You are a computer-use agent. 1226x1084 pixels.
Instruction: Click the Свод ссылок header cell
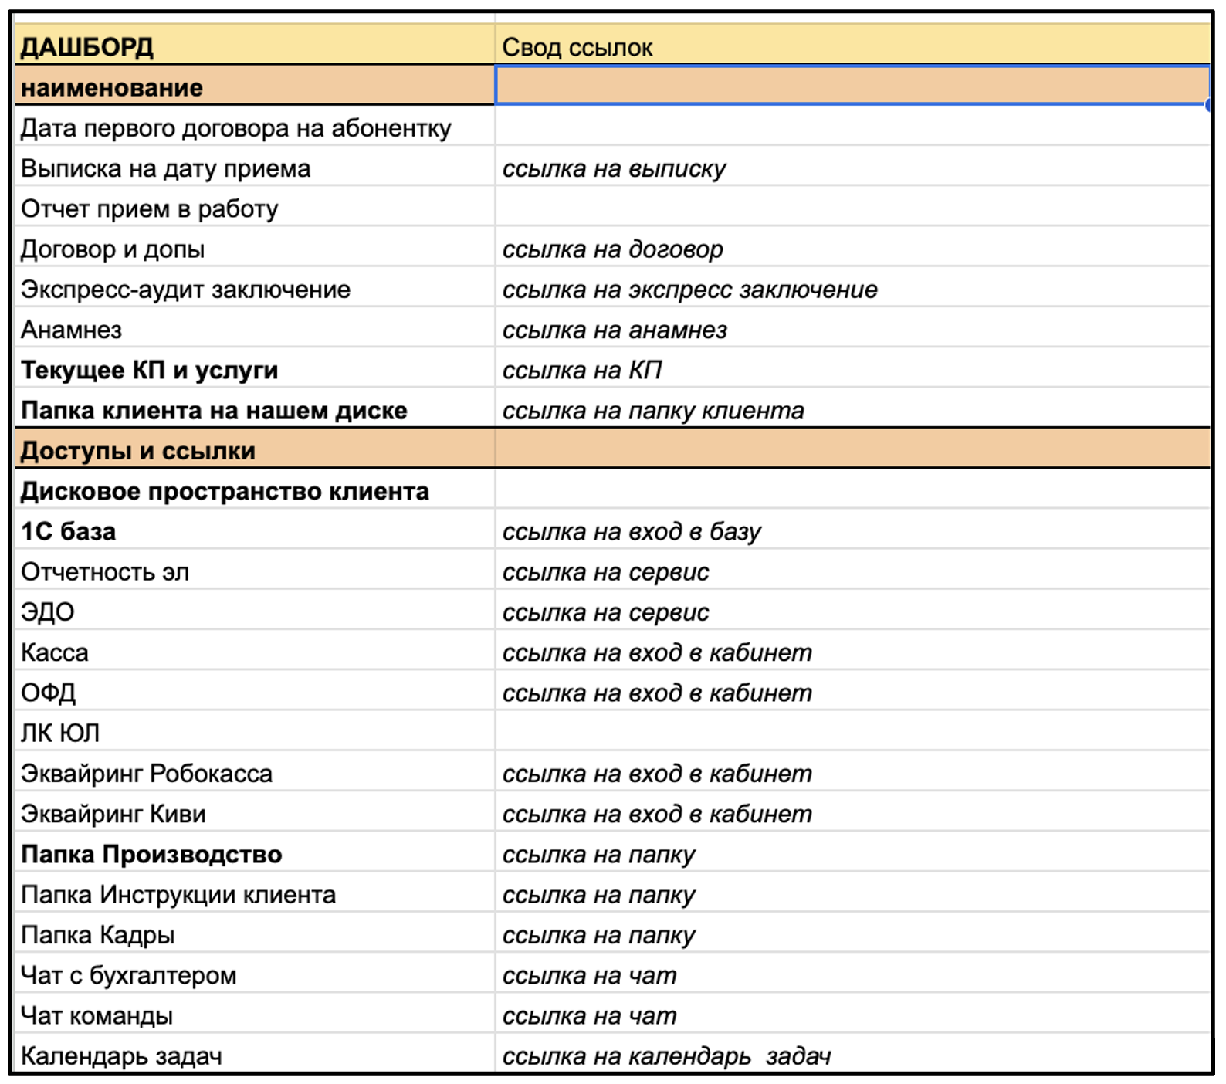(852, 46)
